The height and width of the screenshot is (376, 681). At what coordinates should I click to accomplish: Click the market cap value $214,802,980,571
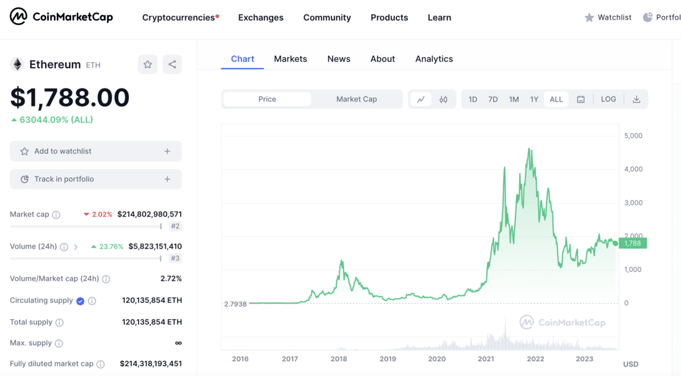coord(149,214)
